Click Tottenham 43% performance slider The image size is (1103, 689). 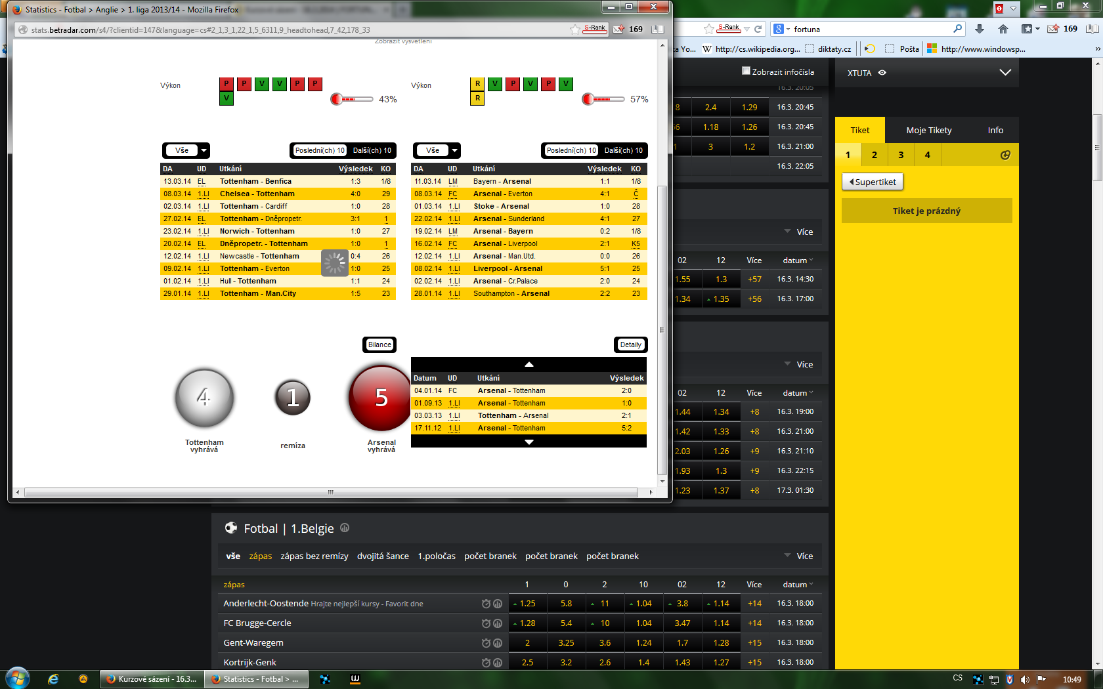click(352, 99)
